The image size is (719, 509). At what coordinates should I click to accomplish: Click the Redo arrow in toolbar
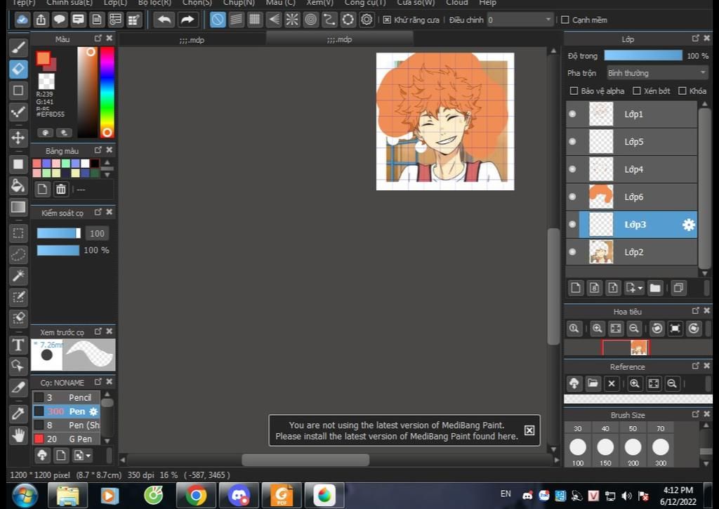click(187, 20)
